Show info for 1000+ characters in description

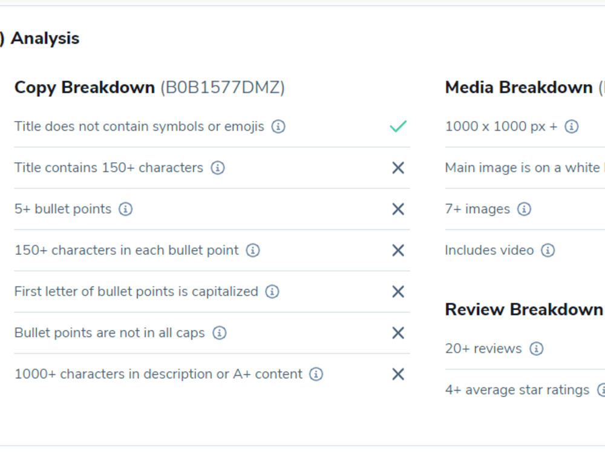(x=316, y=374)
